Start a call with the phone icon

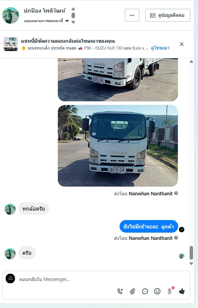point(120,291)
